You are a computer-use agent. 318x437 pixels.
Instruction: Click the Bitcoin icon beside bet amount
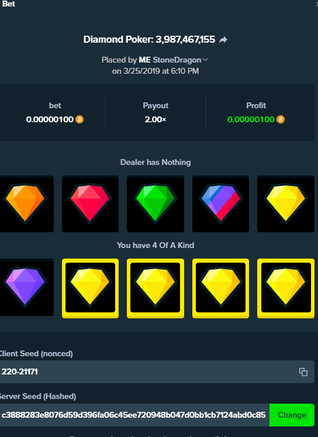(79, 119)
